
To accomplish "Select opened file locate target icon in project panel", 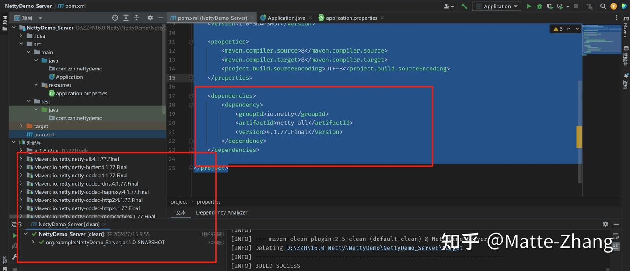I will click(115, 18).
